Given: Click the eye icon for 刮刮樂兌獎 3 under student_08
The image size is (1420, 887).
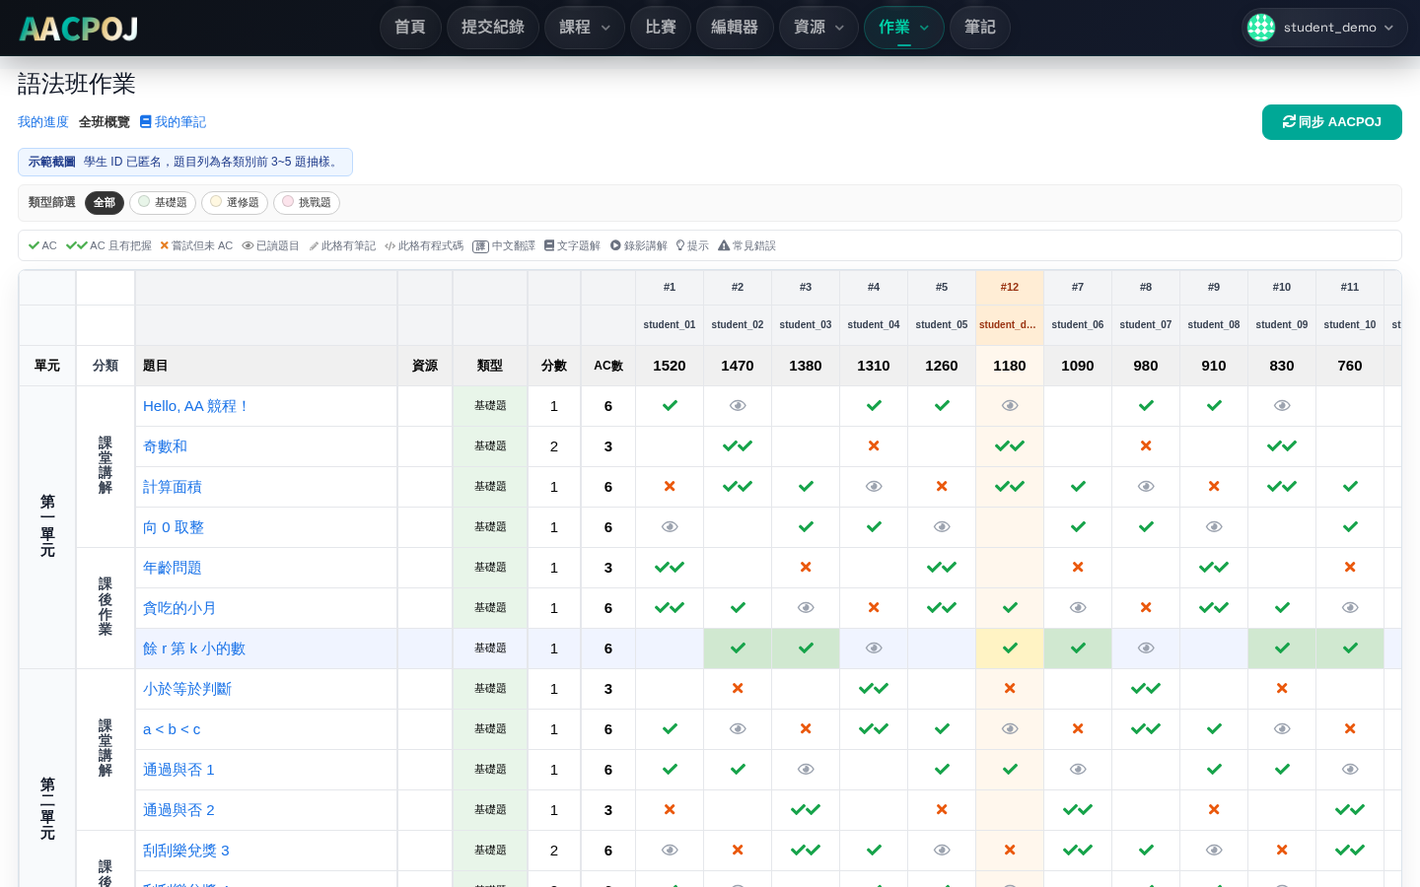Looking at the screenshot, I should pyautogui.click(x=1214, y=850).
